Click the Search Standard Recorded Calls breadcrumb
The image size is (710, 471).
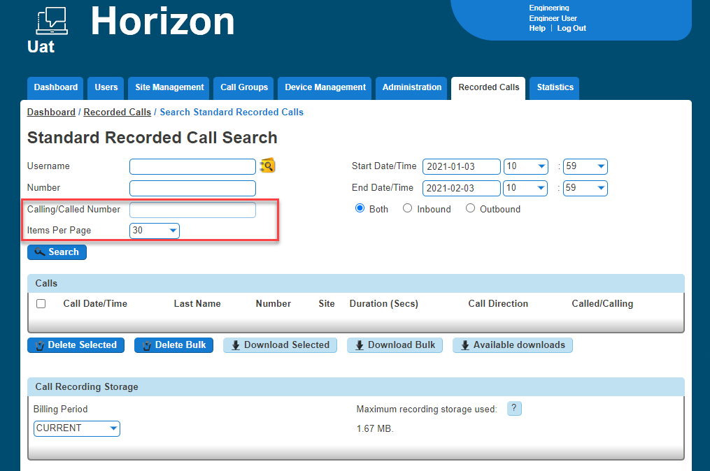[x=232, y=113]
